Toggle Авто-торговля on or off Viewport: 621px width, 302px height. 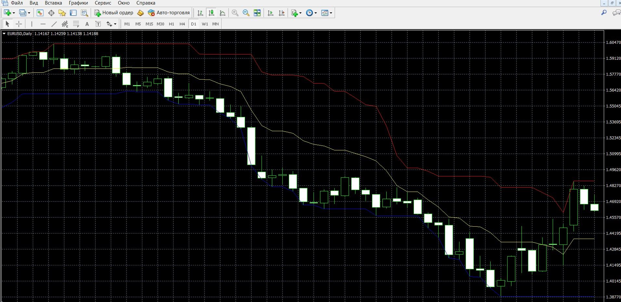click(169, 13)
